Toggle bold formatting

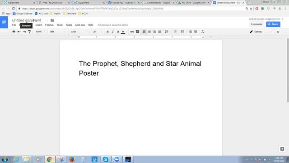(x=107, y=32)
